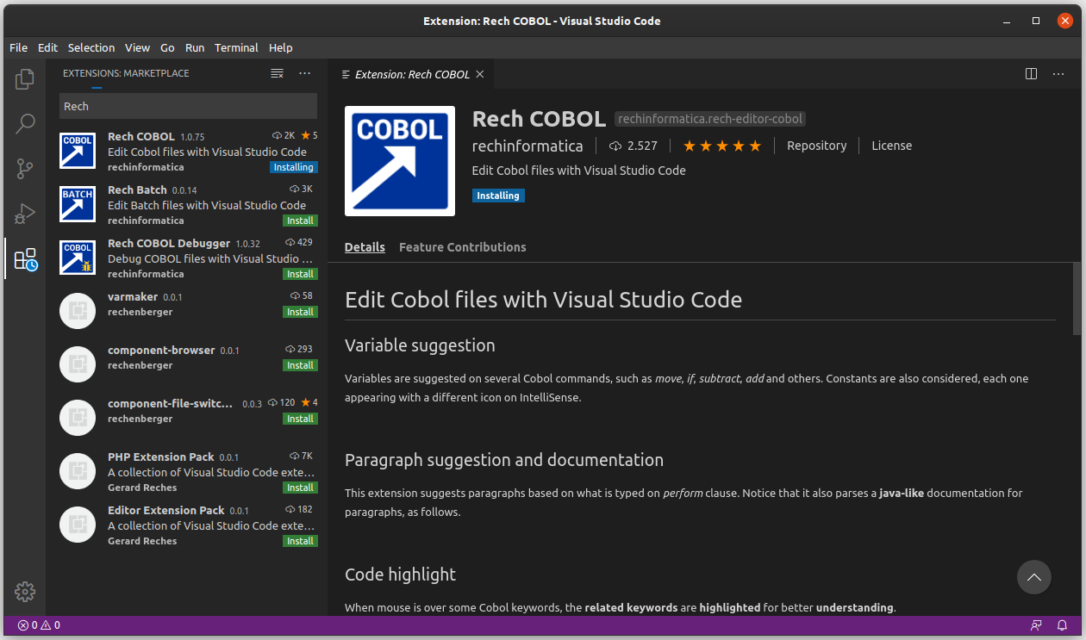Click the feedback icon in the status bar

click(1035, 625)
